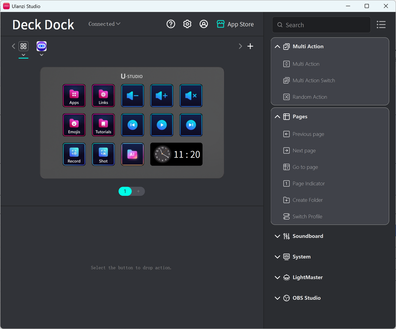This screenshot has height=329, width=396.
Task: Click the Record key on deck
Action: 74,154
